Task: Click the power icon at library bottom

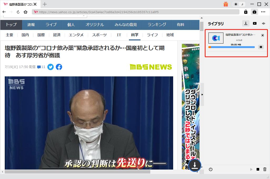Action: point(211,169)
